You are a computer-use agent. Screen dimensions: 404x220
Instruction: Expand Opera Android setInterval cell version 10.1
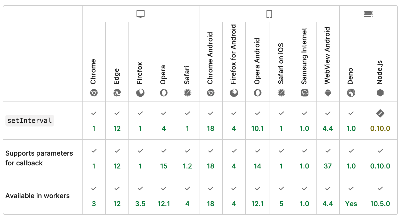(257, 128)
